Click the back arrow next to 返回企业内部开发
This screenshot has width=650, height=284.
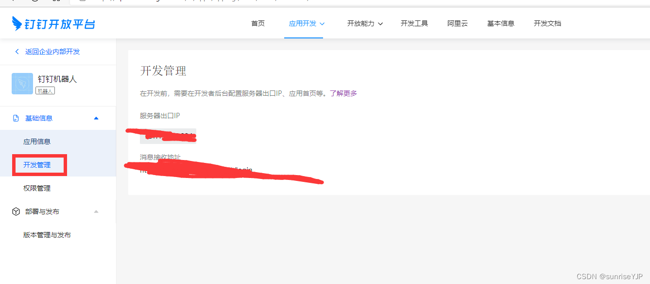click(x=17, y=52)
